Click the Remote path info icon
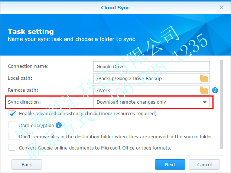 (215, 90)
